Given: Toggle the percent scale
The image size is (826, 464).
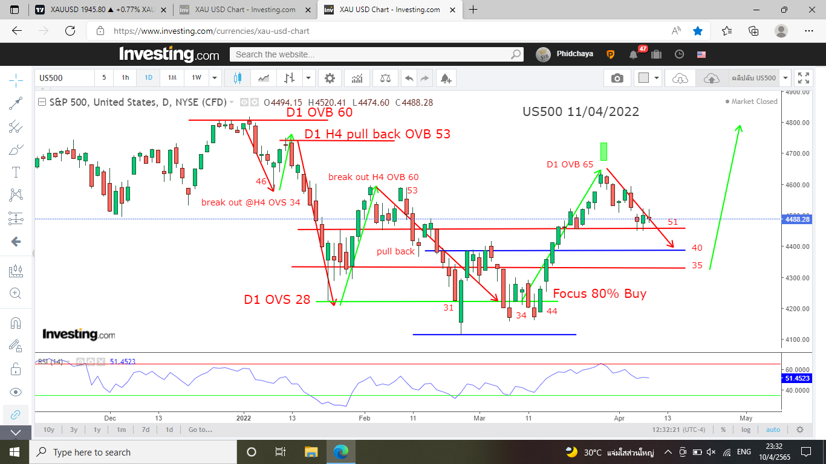Looking at the screenshot, I should point(723,430).
